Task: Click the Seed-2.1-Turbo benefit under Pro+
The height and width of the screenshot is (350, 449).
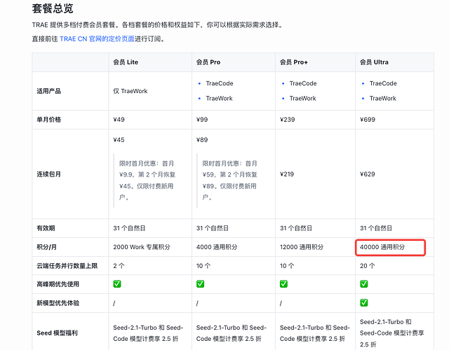Action: (x=315, y=333)
